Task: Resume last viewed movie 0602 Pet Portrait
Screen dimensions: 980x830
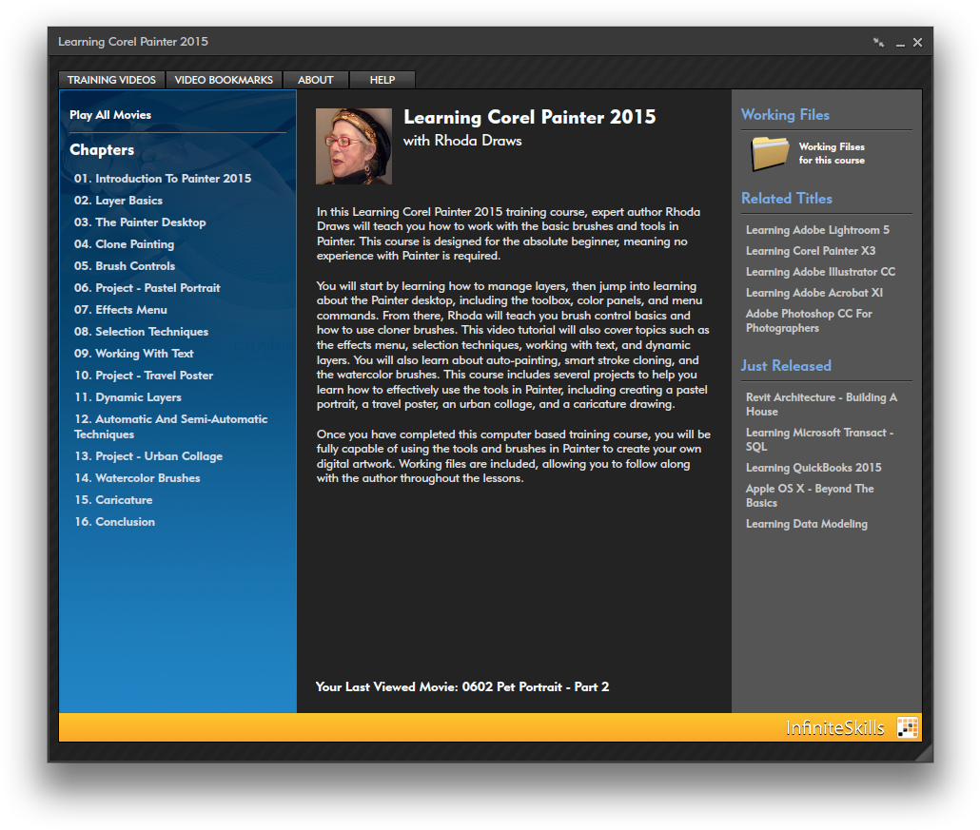Action: pyautogui.click(x=461, y=686)
